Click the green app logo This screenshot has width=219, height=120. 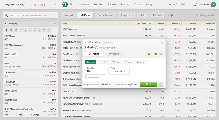click(x=65, y=4)
